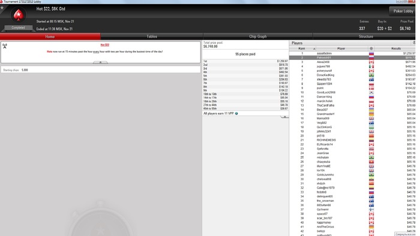
Task: Select highlighted player row Petrovich91
Action: click(352, 58)
